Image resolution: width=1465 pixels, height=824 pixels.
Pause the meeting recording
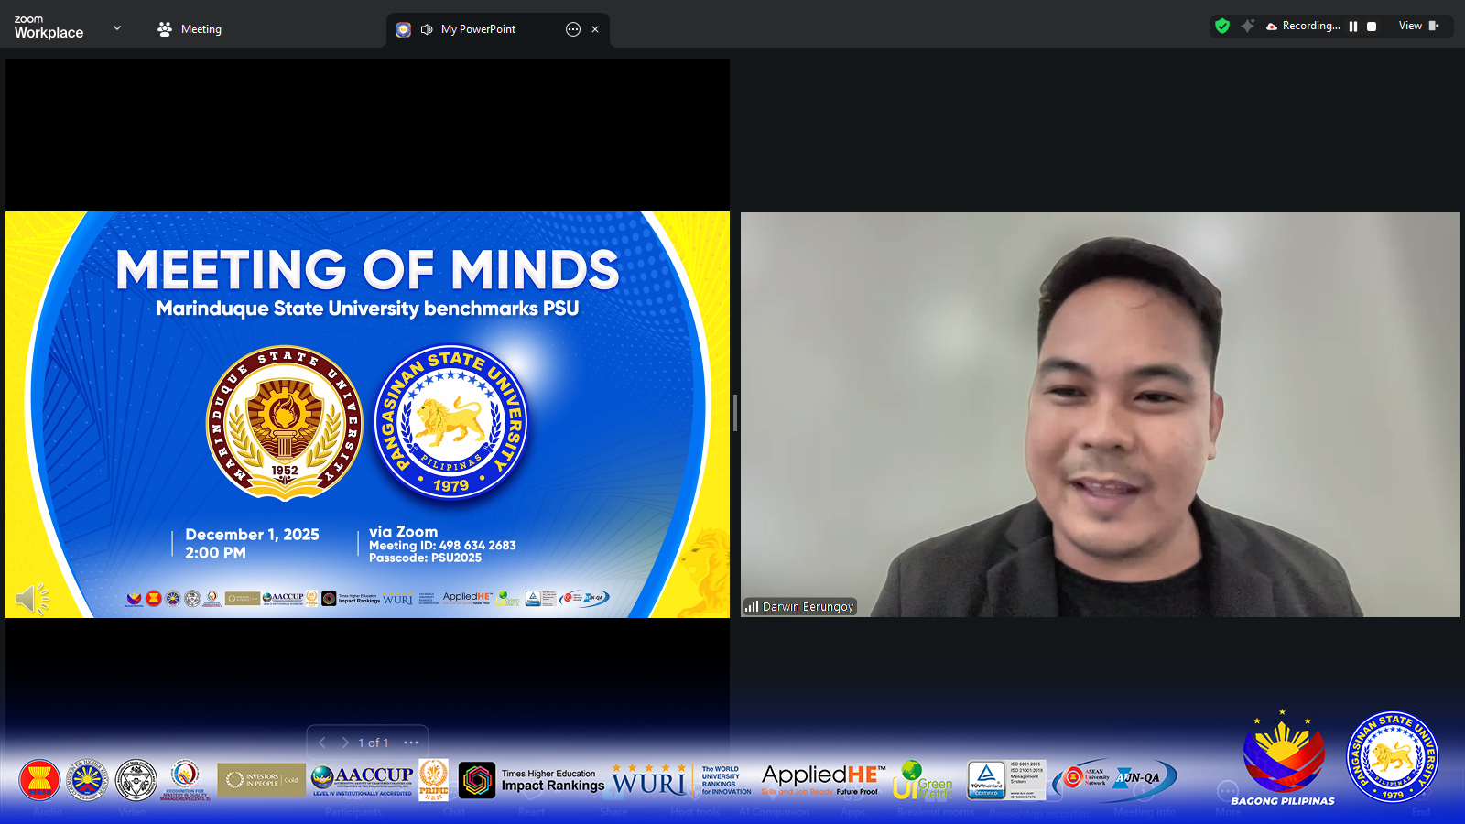(x=1353, y=27)
